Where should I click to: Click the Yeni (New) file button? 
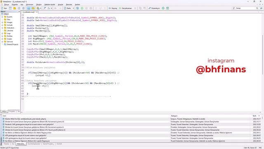4,8
